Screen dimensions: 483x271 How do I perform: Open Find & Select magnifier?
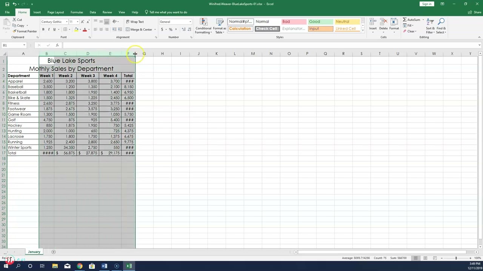coord(441,26)
